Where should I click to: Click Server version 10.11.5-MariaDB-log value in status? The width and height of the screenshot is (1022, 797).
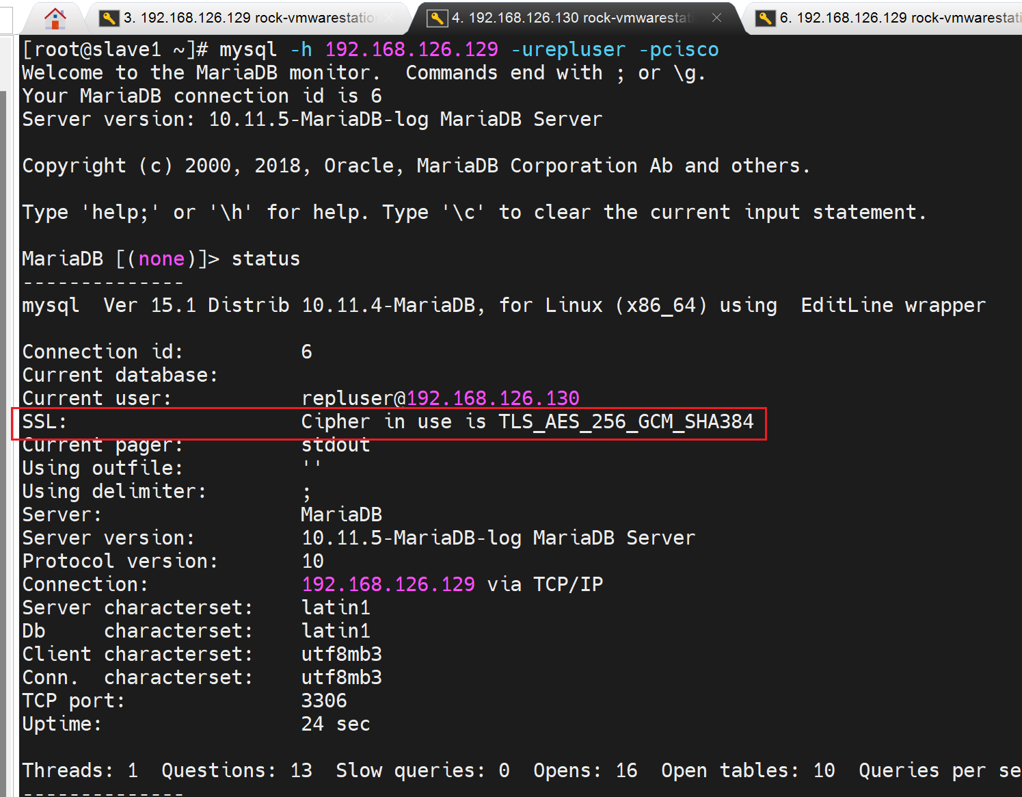(498, 538)
